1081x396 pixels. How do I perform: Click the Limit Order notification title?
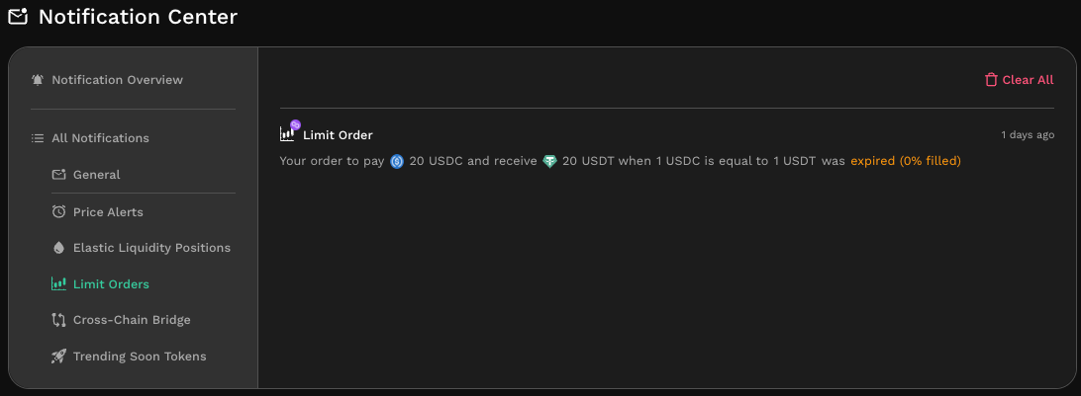point(338,135)
